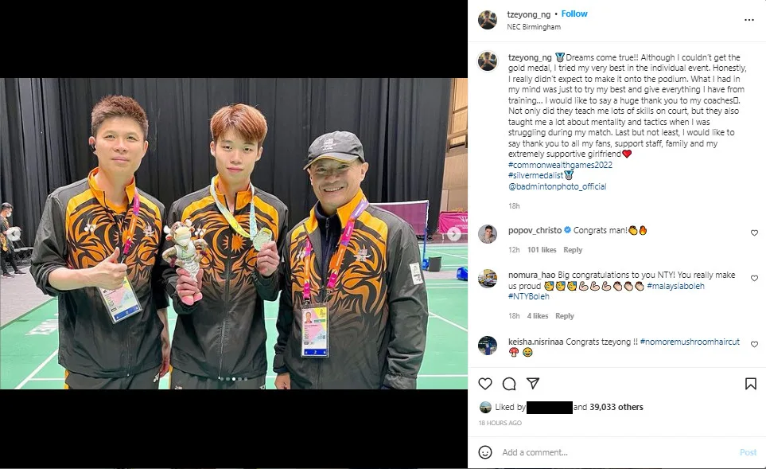766x469 pixels.
Task: Open the emoji picker smiley icon
Action: click(x=485, y=452)
